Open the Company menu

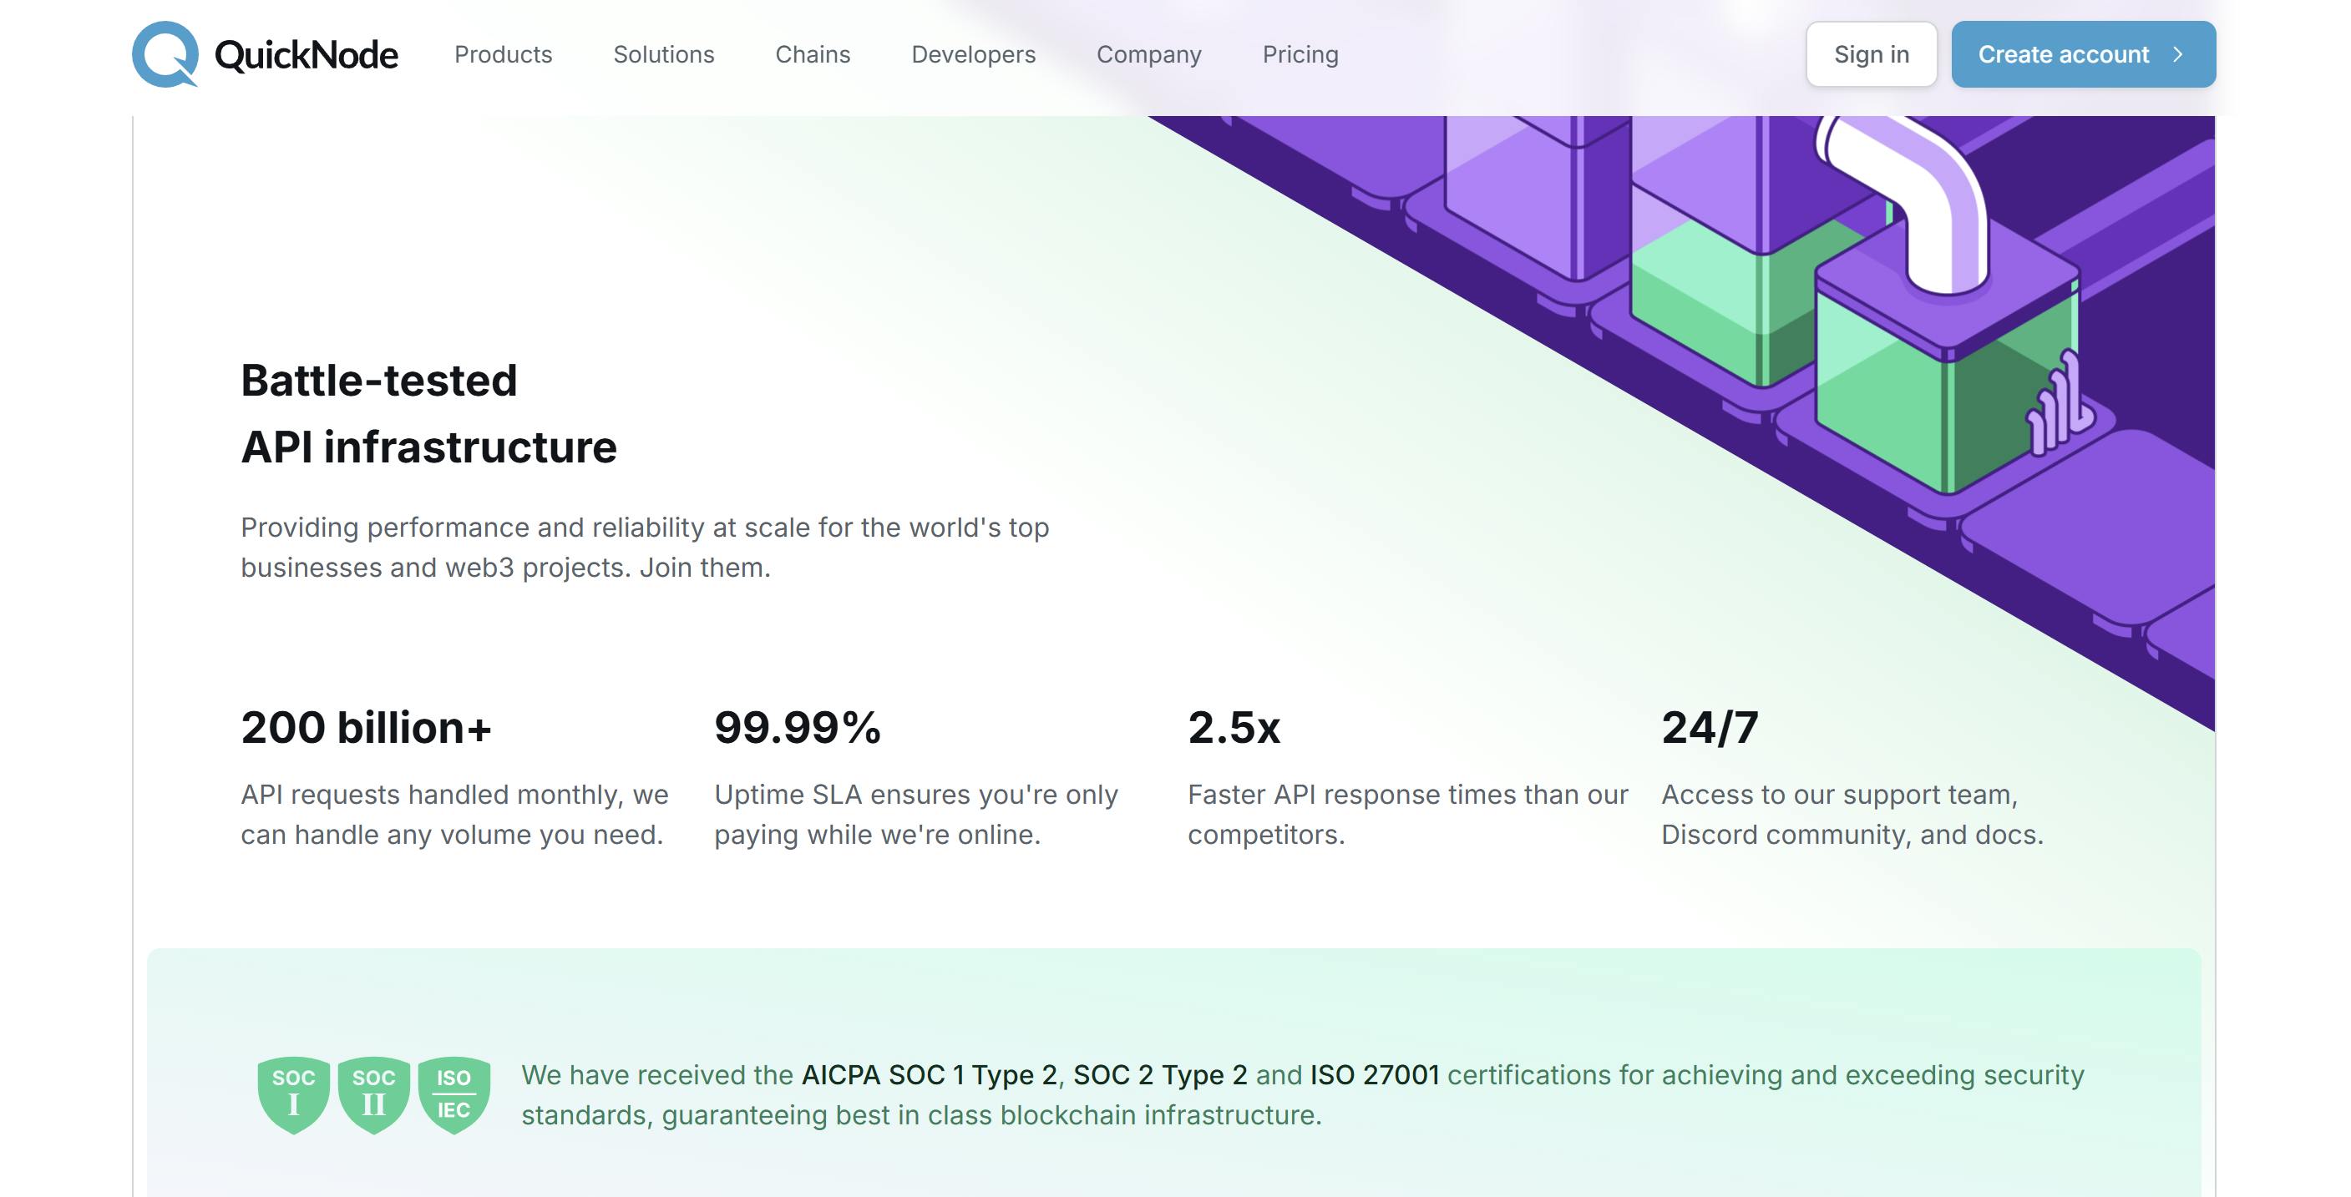pyautogui.click(x=1149, y=55)
